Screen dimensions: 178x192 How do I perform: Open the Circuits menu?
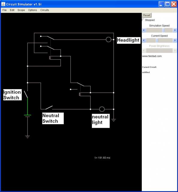pyautogui.click(x=45, y=10)
